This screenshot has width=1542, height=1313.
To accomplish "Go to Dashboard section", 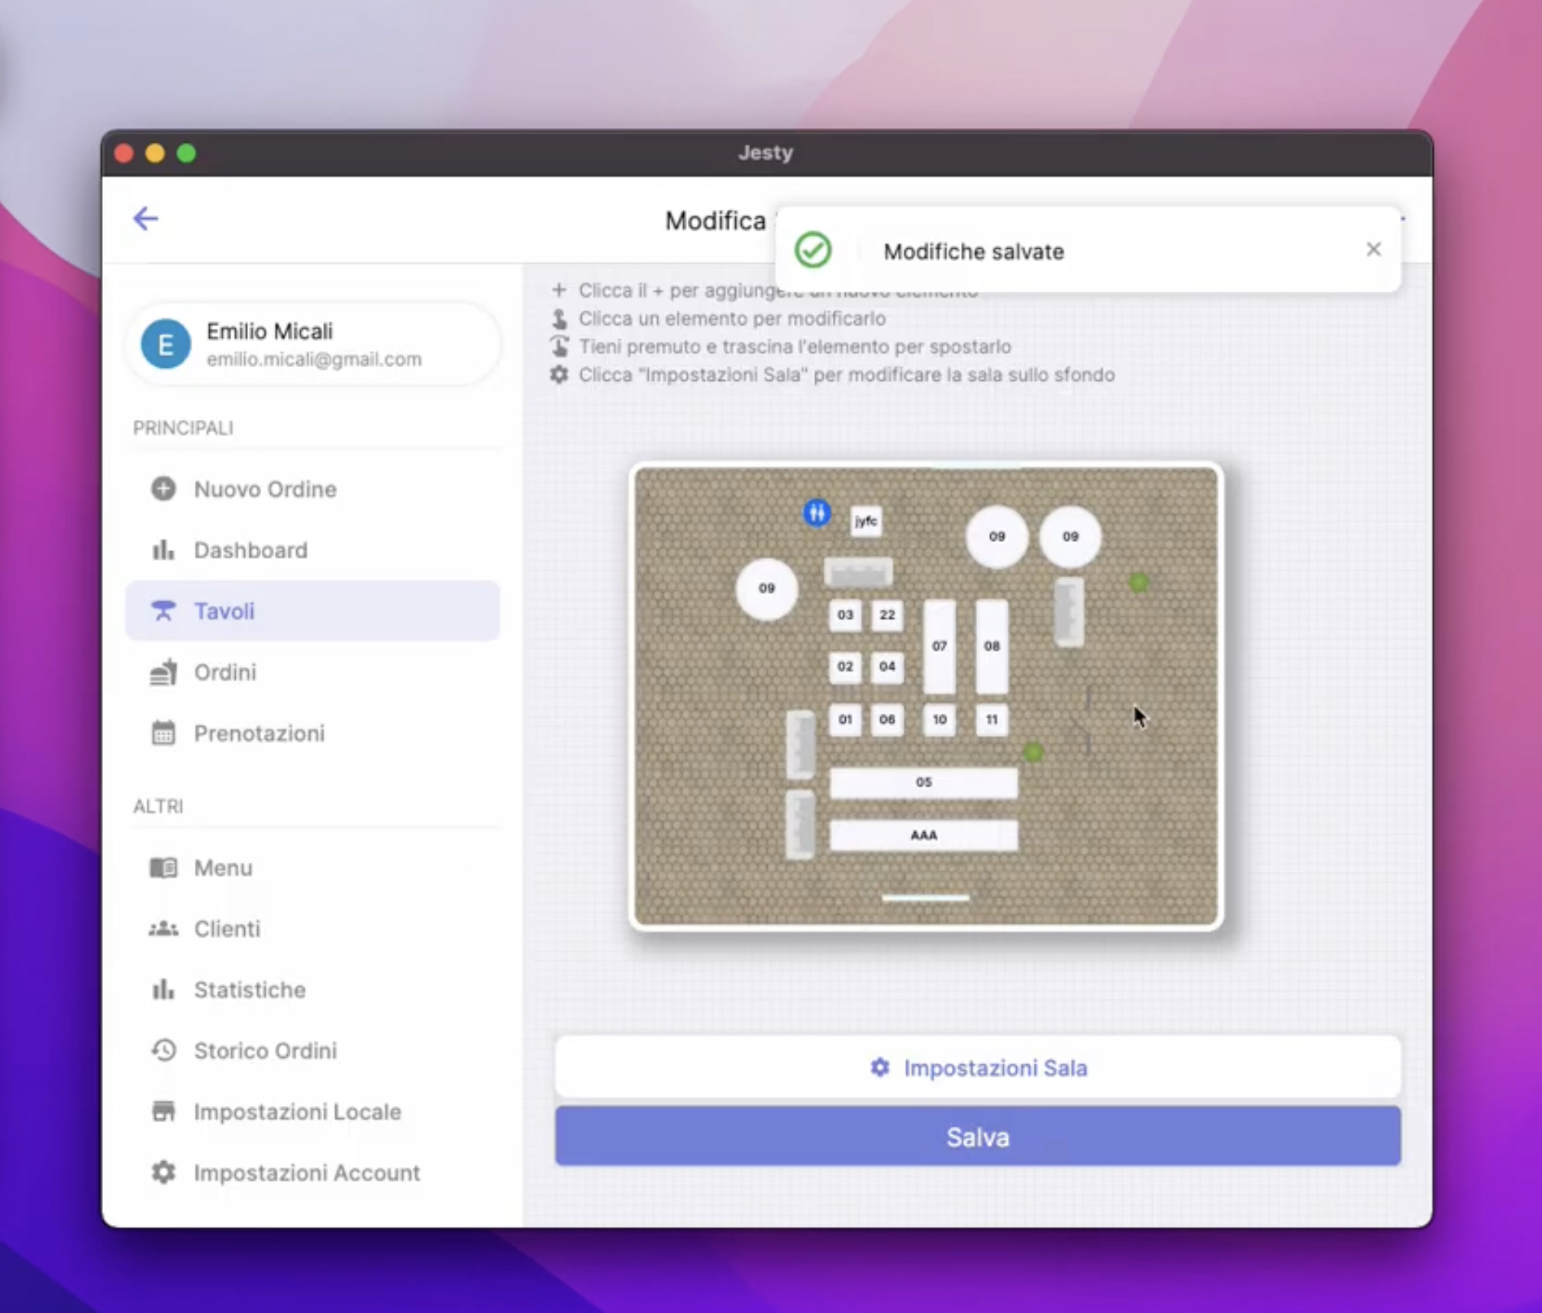I will pos(250,550).
